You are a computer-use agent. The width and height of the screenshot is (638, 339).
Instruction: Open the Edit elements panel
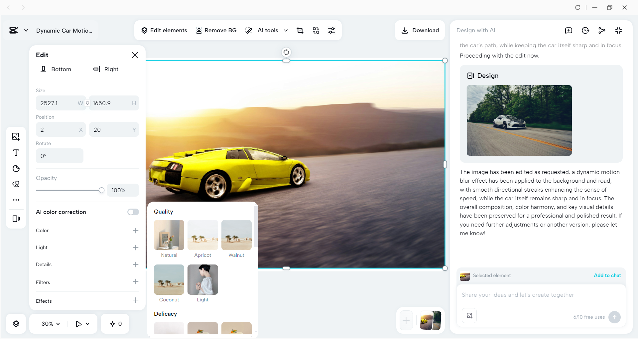(164, 30)
